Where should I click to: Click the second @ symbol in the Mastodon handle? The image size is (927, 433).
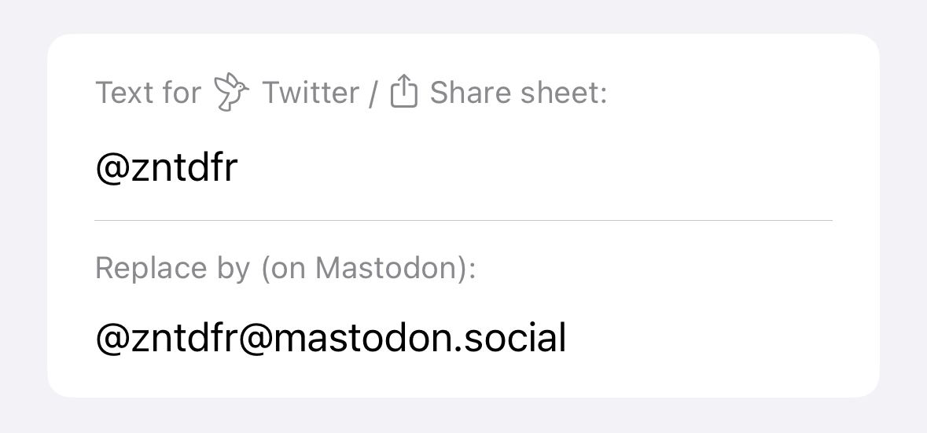tap(255, 339)
